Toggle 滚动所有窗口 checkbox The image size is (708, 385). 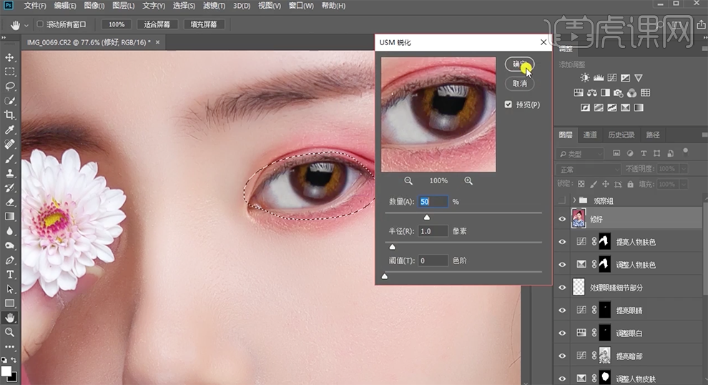(40, 24)
